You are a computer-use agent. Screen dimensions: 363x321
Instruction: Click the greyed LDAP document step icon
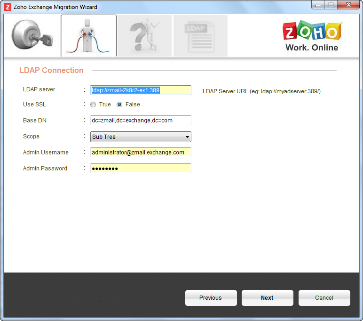[x=200, y=36]
